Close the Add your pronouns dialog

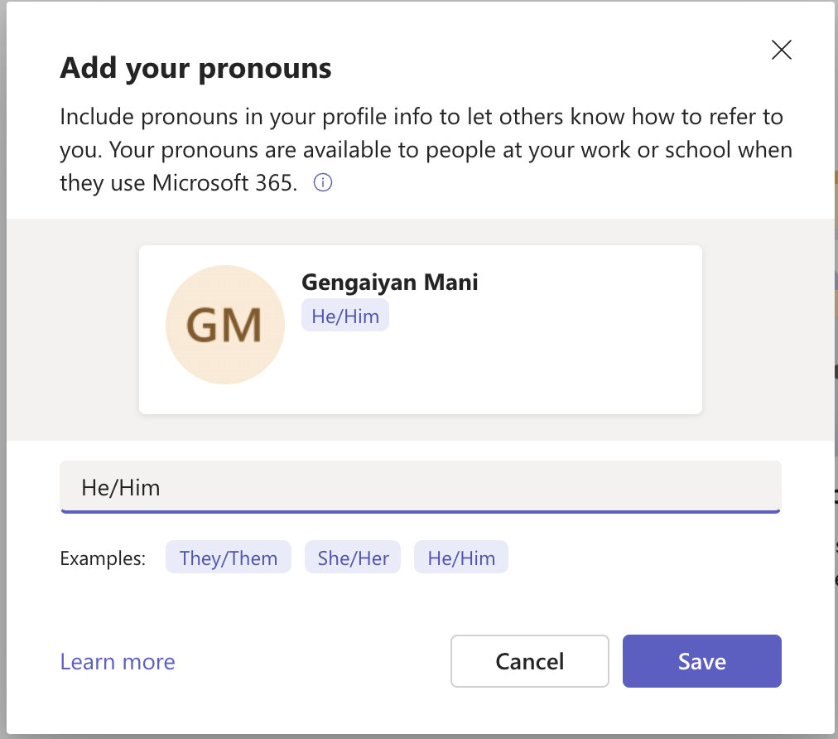tap(782, 50)
